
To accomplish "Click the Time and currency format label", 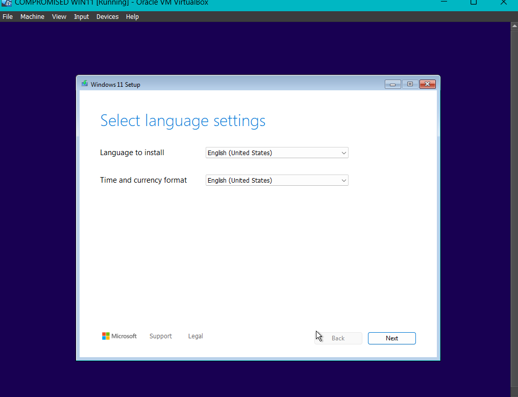I will click(x=143, y=180).
